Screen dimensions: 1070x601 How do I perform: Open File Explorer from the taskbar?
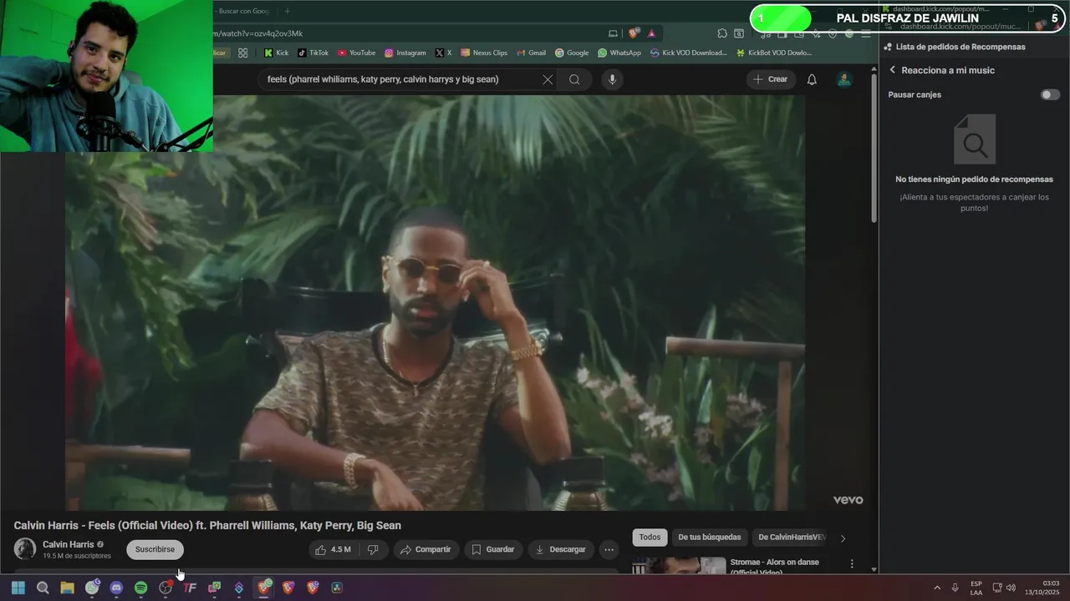pos(68,588)
